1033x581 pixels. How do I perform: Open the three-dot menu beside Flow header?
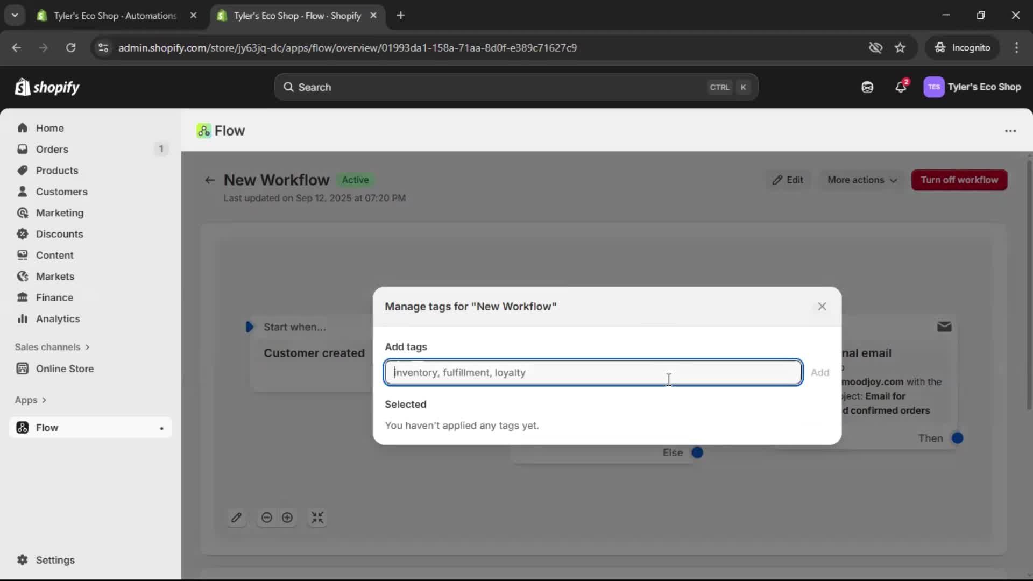click(1010, 131)
